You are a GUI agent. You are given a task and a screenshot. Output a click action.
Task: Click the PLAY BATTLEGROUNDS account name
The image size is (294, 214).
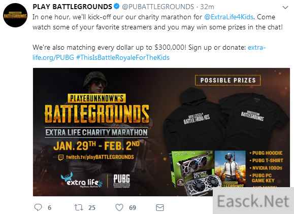coord(72,7)
